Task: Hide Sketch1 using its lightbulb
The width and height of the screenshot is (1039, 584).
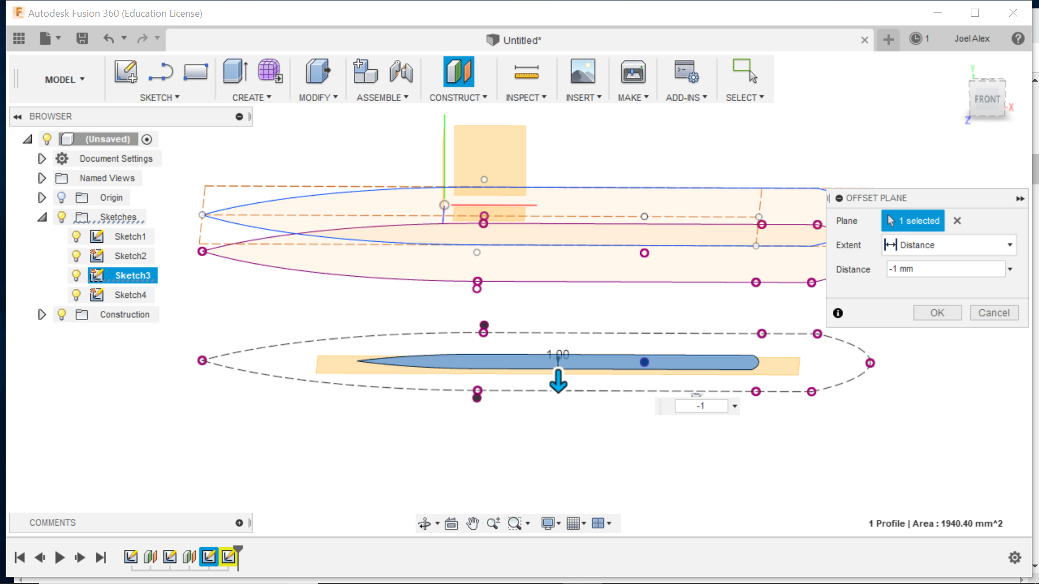Action: (76, 236)
